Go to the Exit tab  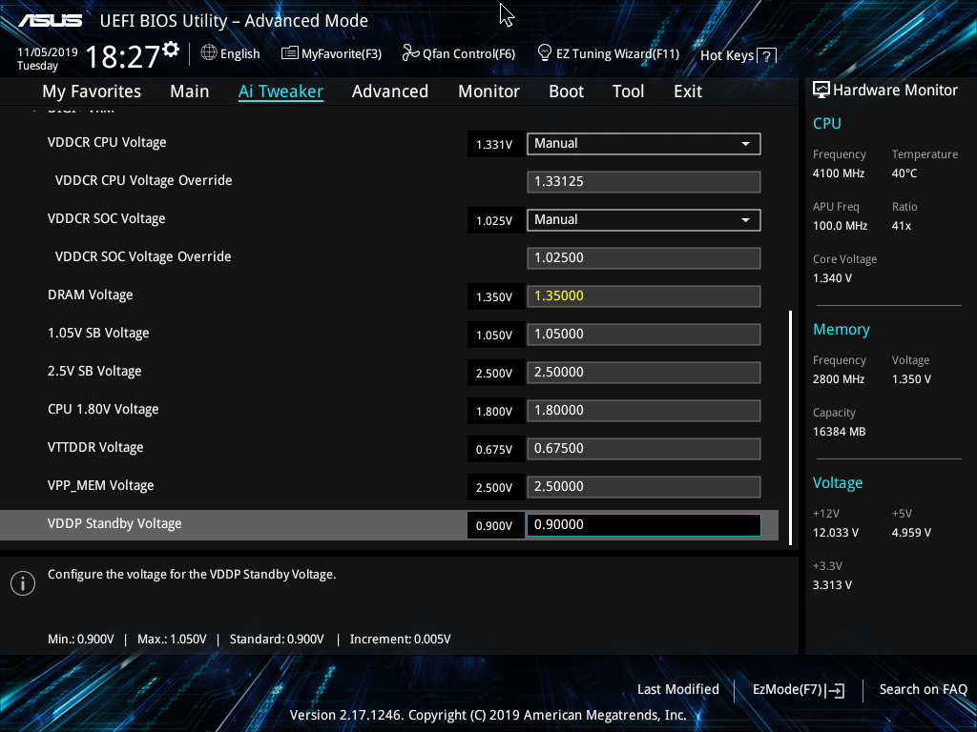coord(688,91)
